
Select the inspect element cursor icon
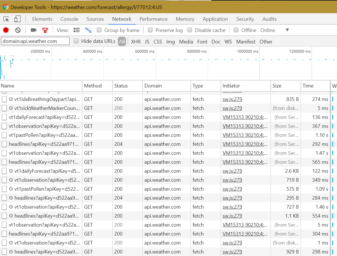[6, 19]
